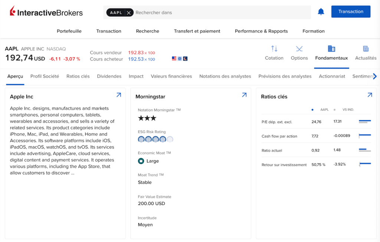The image size is (380, 242).
Task: Click the ESG Risk Rating globes
Action: (155, 139)
